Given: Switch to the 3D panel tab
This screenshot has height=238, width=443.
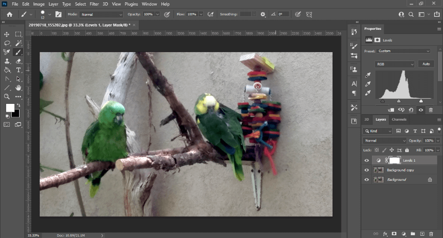Looking at the screenshot, I should tap(367, 119).
